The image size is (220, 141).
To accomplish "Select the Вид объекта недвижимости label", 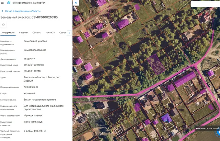I will click(7, 43).
